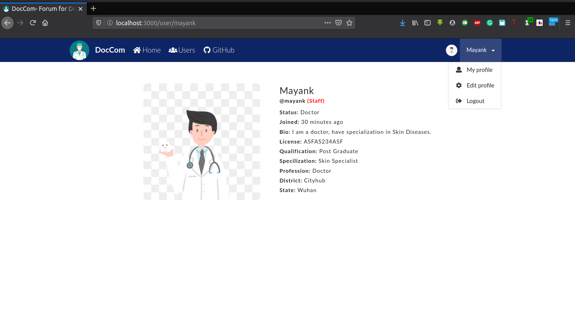Click the License value ASFAS234ASF
This screenshot has width=575, height=316.
pos(323,142)
